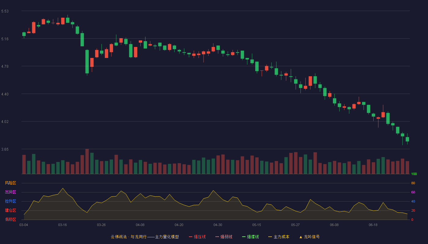Click the 05-15 date label
The image size is (428, 244).
pyautogui.click(x=256, y=225)
